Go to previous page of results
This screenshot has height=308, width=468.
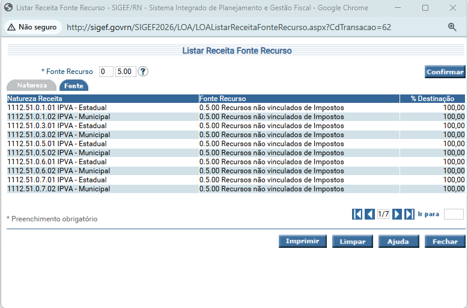370,214
